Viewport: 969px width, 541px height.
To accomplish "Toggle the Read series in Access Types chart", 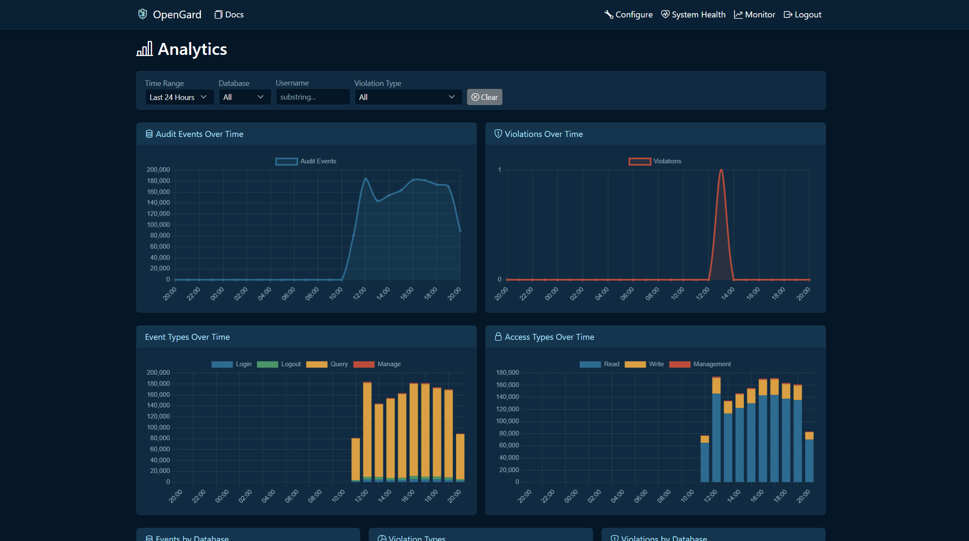I will tap(599, 364).
